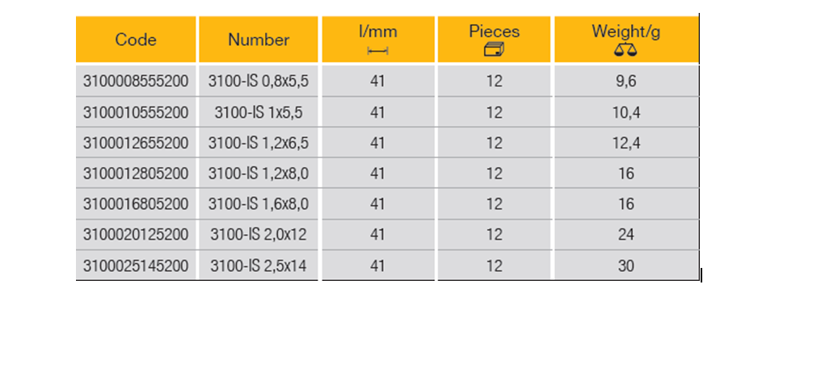This screenshot has width=817, height=389.
Task: Click the weight value 30
Action: point(625,266)
